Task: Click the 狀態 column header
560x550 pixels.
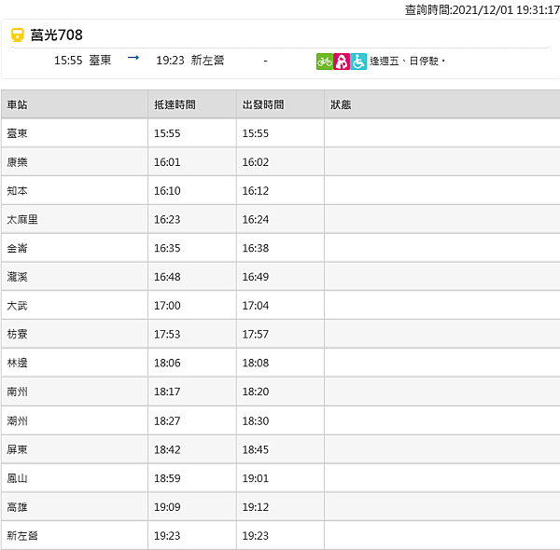Action: pyautogui.click(x=442, y=104)
